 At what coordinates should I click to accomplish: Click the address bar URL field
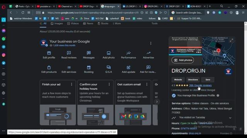pos(93,13)
